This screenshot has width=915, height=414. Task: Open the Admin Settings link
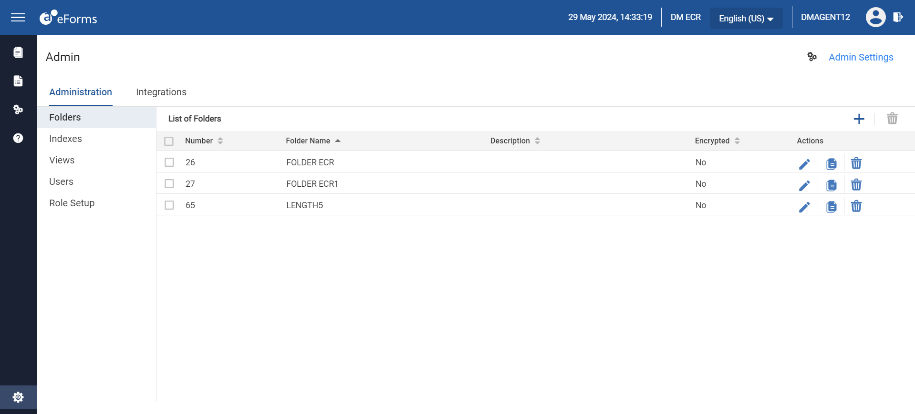(861, 57)
